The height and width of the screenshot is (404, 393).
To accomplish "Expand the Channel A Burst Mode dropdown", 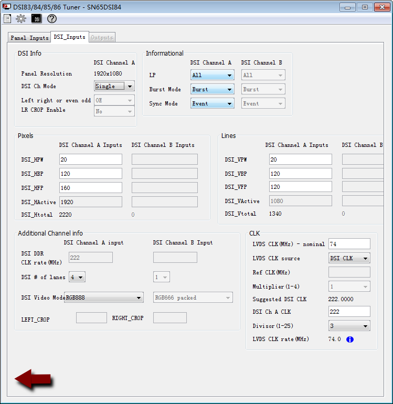I will (x=213, y=89).
